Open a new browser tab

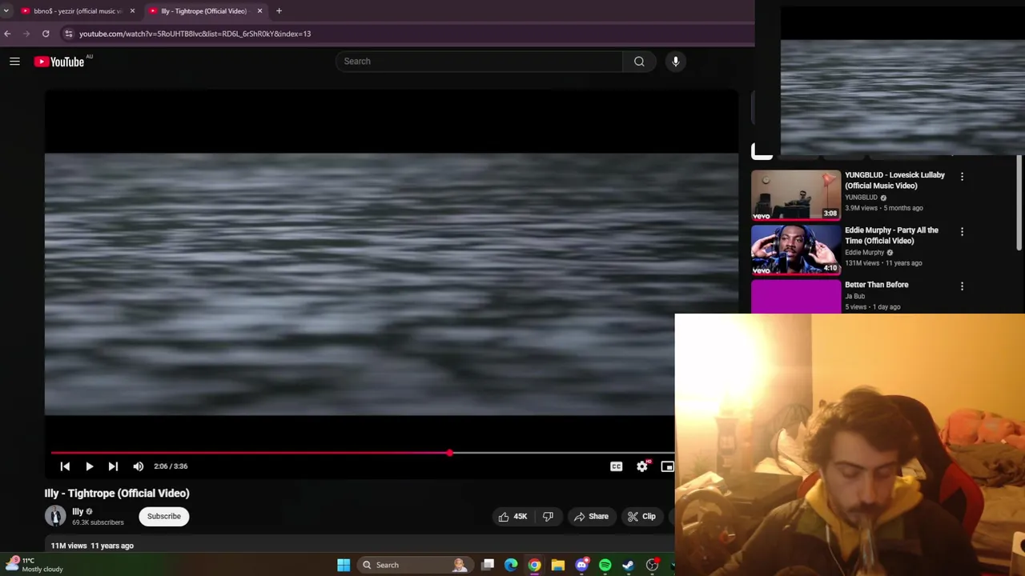279,11
